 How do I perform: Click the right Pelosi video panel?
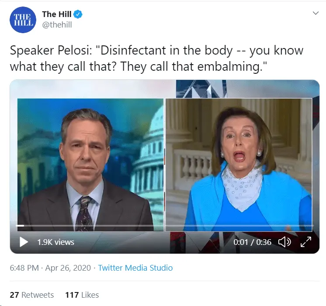point(239,165)
